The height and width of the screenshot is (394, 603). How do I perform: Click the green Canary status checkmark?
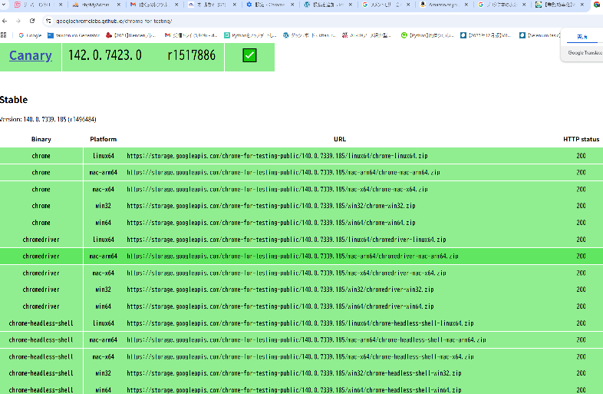[249, 55]
